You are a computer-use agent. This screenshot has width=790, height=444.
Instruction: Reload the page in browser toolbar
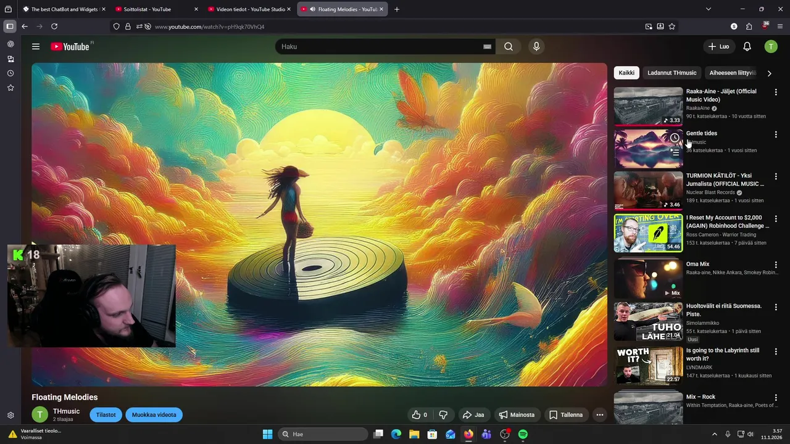coord(54,27)
